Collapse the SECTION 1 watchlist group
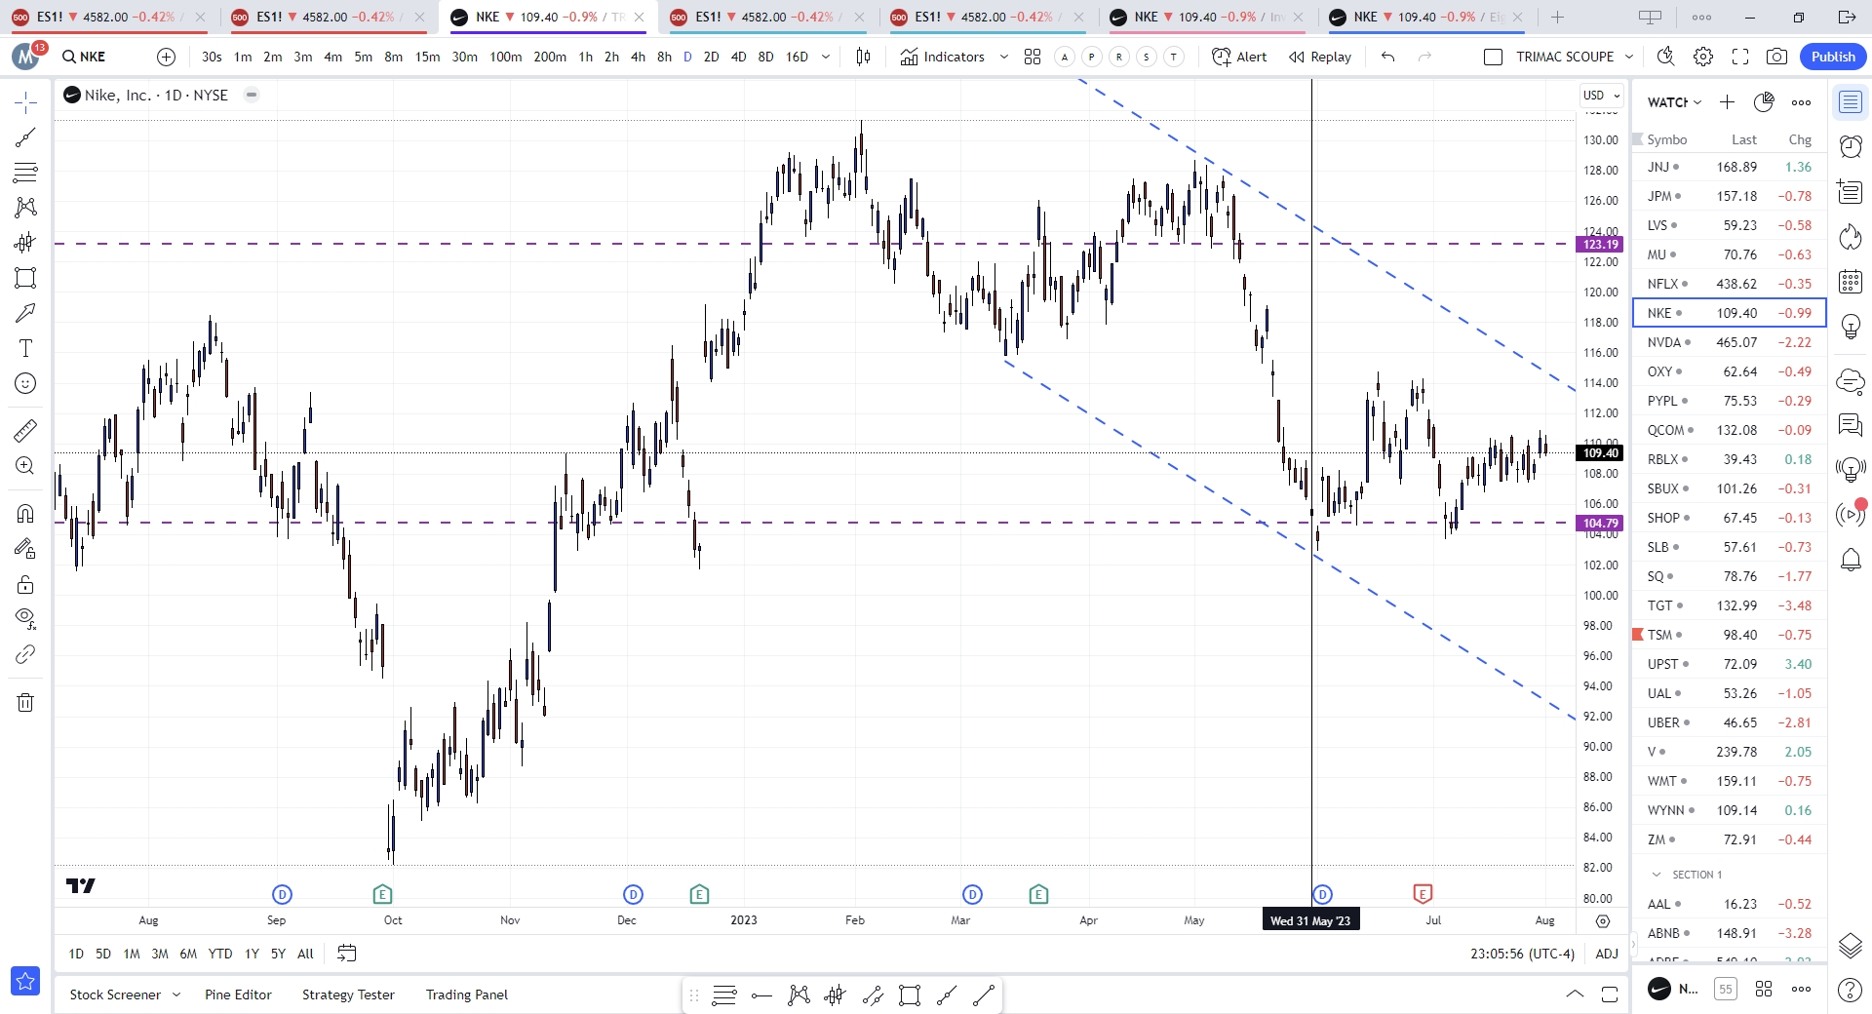 tap(1656, 875)
